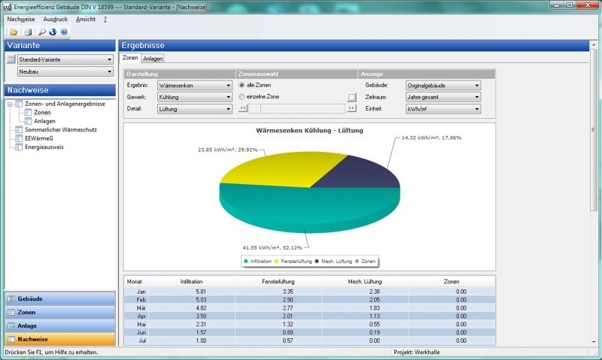Viewport: 602px width, 360px height.
Task: Click the variant icon beside Standard-Variante
Action: pos(11,59)
